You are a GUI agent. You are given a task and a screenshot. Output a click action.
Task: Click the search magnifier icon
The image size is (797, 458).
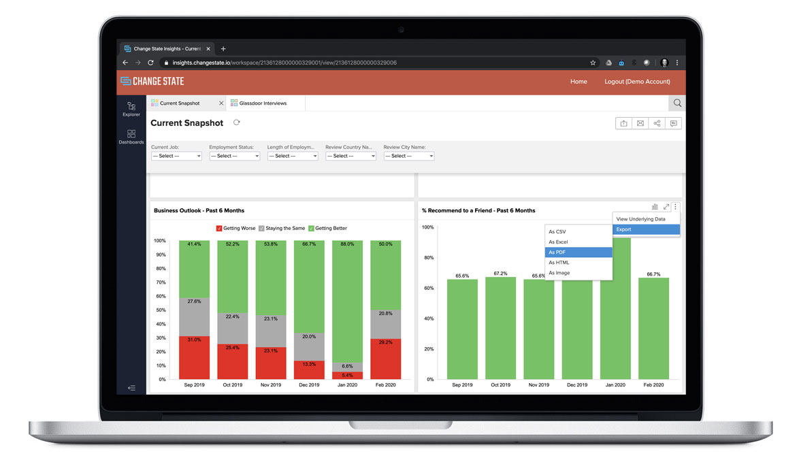677,103
